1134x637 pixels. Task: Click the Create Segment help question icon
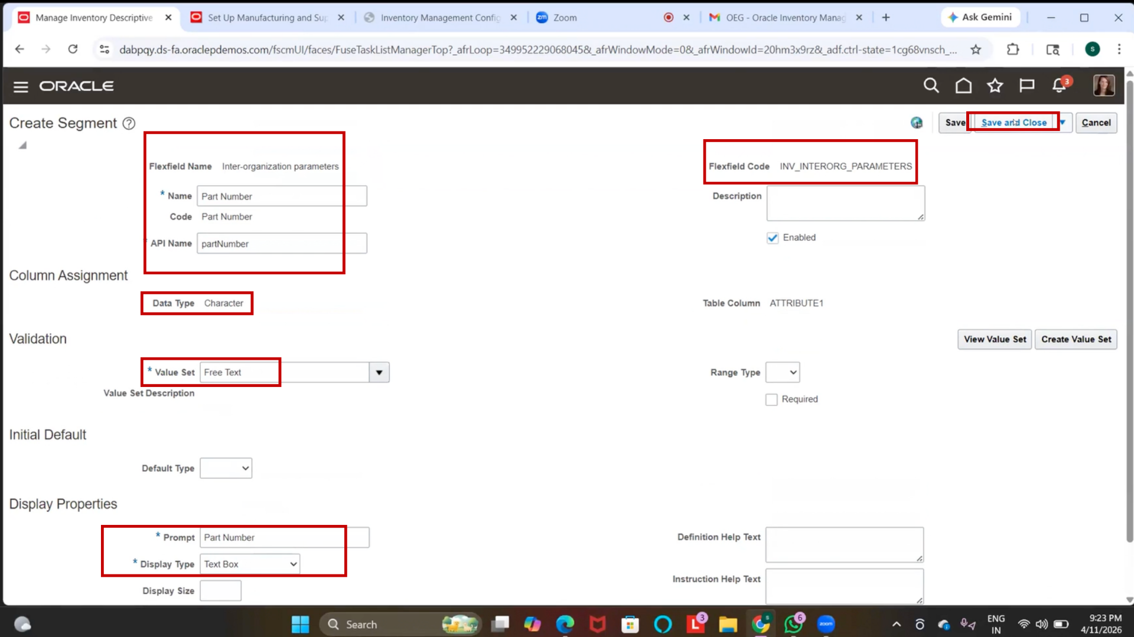pos(129,123)
